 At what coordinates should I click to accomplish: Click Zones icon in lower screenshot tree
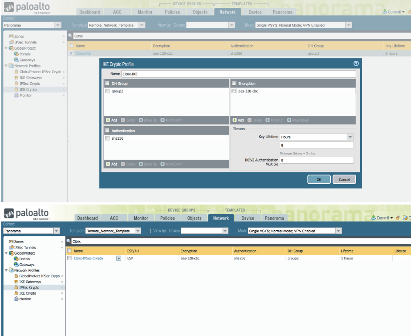(11, 242)
